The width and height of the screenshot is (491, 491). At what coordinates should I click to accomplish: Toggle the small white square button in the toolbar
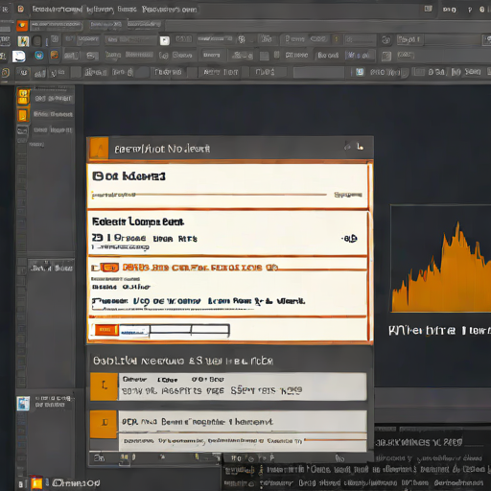coord(165,40)
